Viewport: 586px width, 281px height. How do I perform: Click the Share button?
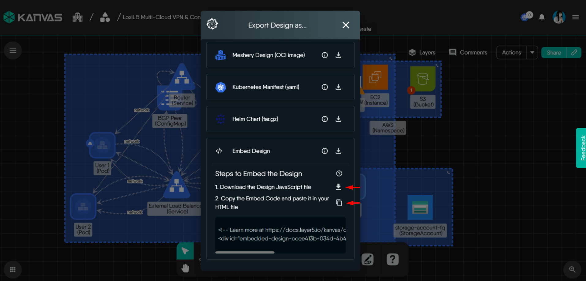coord(554,53)
